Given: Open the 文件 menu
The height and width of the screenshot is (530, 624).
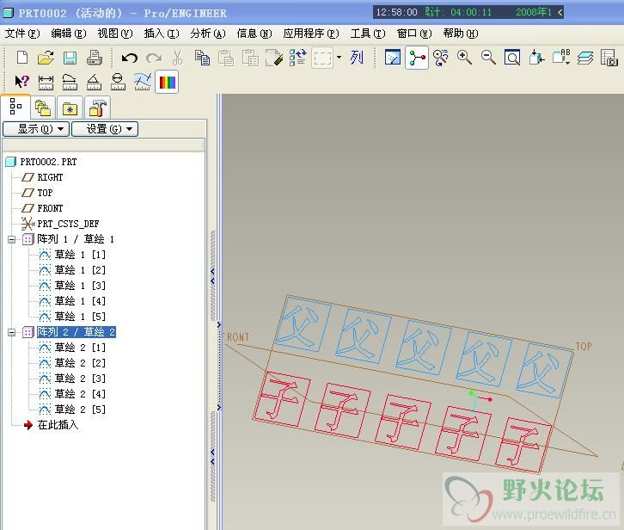Looking at the screenshot, I should [x=22, y=34].
